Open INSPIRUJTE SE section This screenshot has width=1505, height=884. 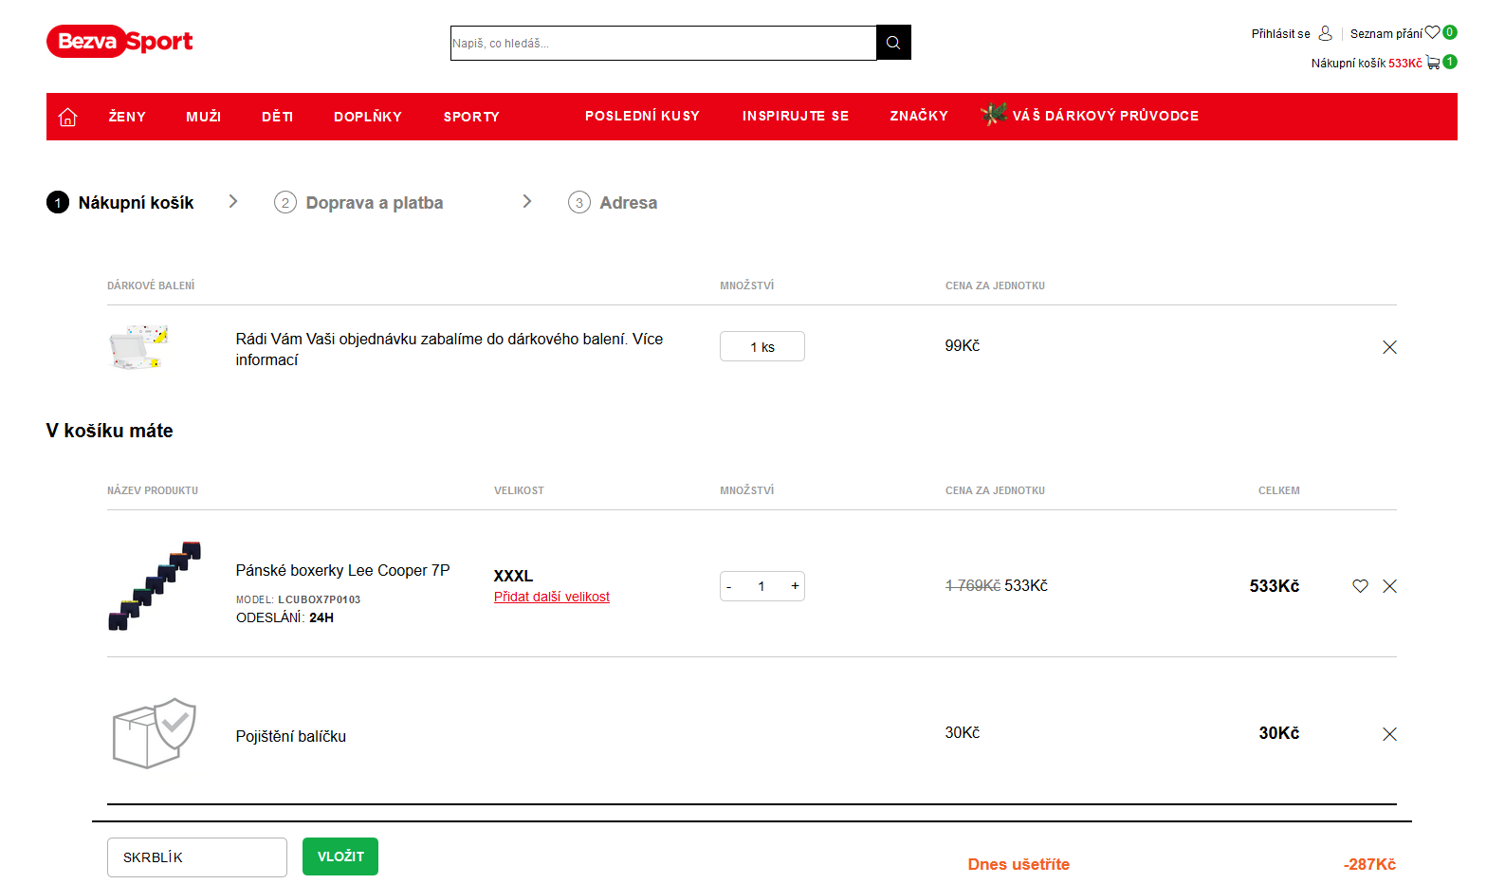pos(796,116)
